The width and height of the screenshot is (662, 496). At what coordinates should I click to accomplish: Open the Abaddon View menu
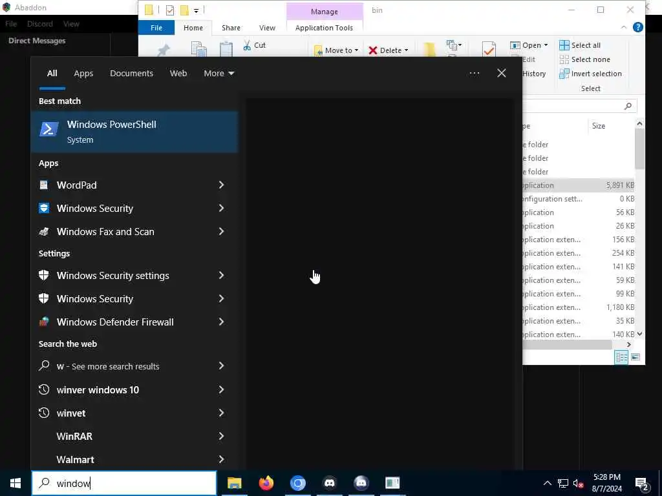pos(71,24)
